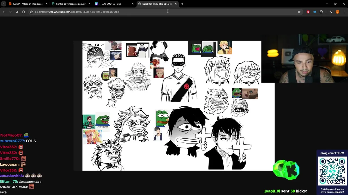
Task: View site information icon in address bar
Action: 31,12
